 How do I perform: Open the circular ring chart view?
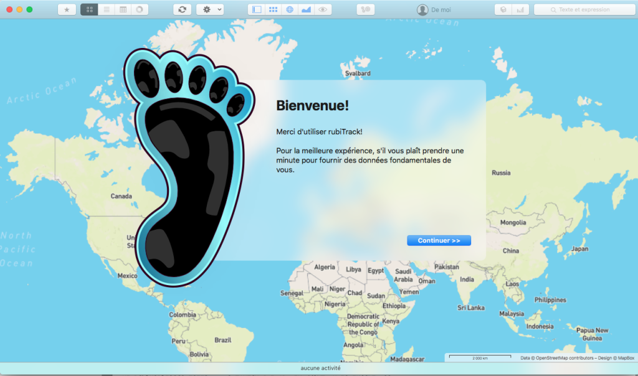click(x=140, y=9)
